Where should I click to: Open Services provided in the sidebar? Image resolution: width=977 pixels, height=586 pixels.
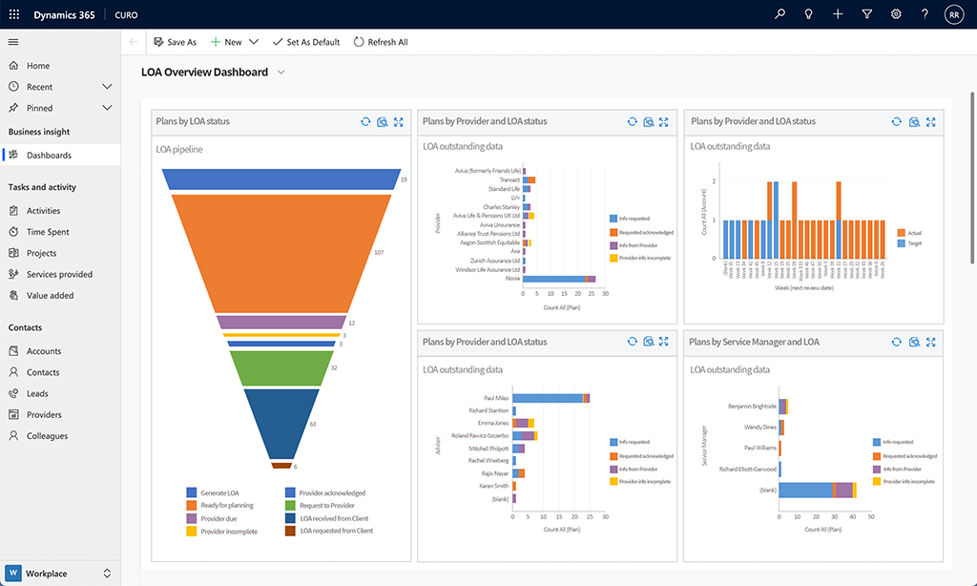(x=60, y=274)
